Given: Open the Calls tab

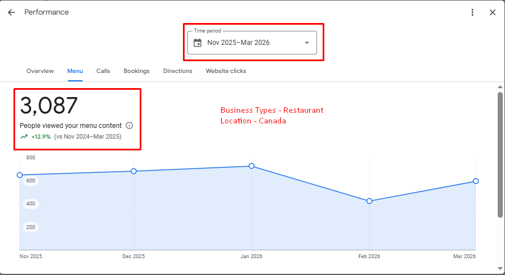Looking at the screenshot, I should (103, 71).
